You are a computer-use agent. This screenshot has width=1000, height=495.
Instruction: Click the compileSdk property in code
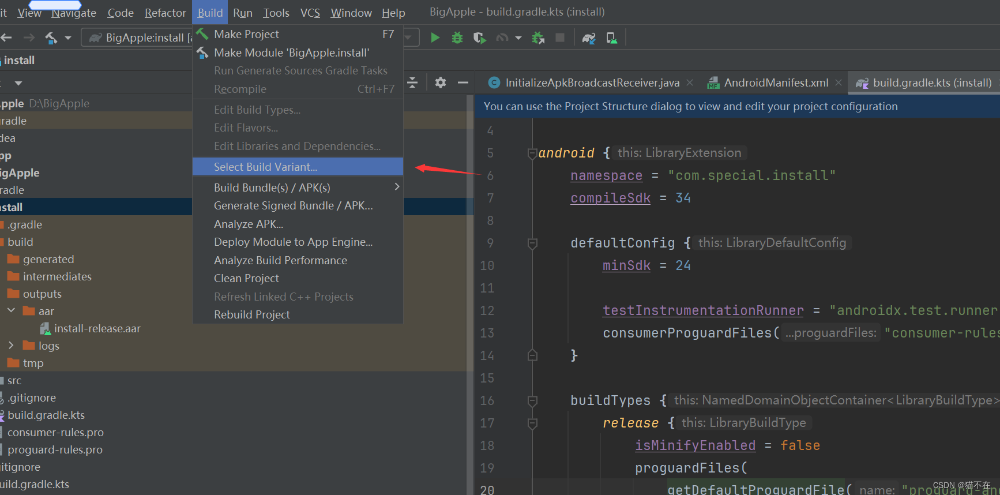tap(610, 198)
